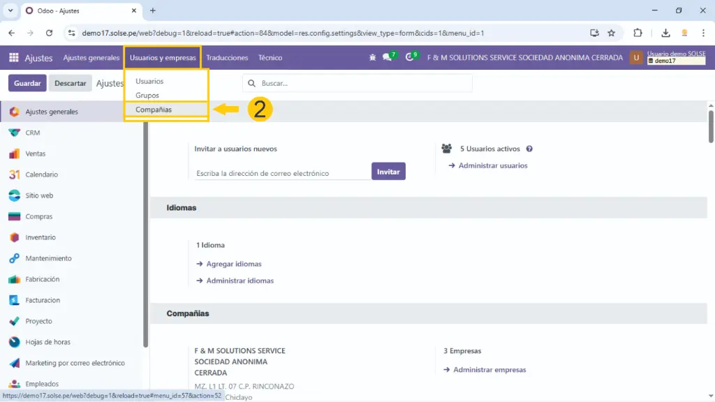The height and width of the screenshot is (402, 715).
Task: Open CRM settings in sidebar
Action: click(x=32, y=133)
